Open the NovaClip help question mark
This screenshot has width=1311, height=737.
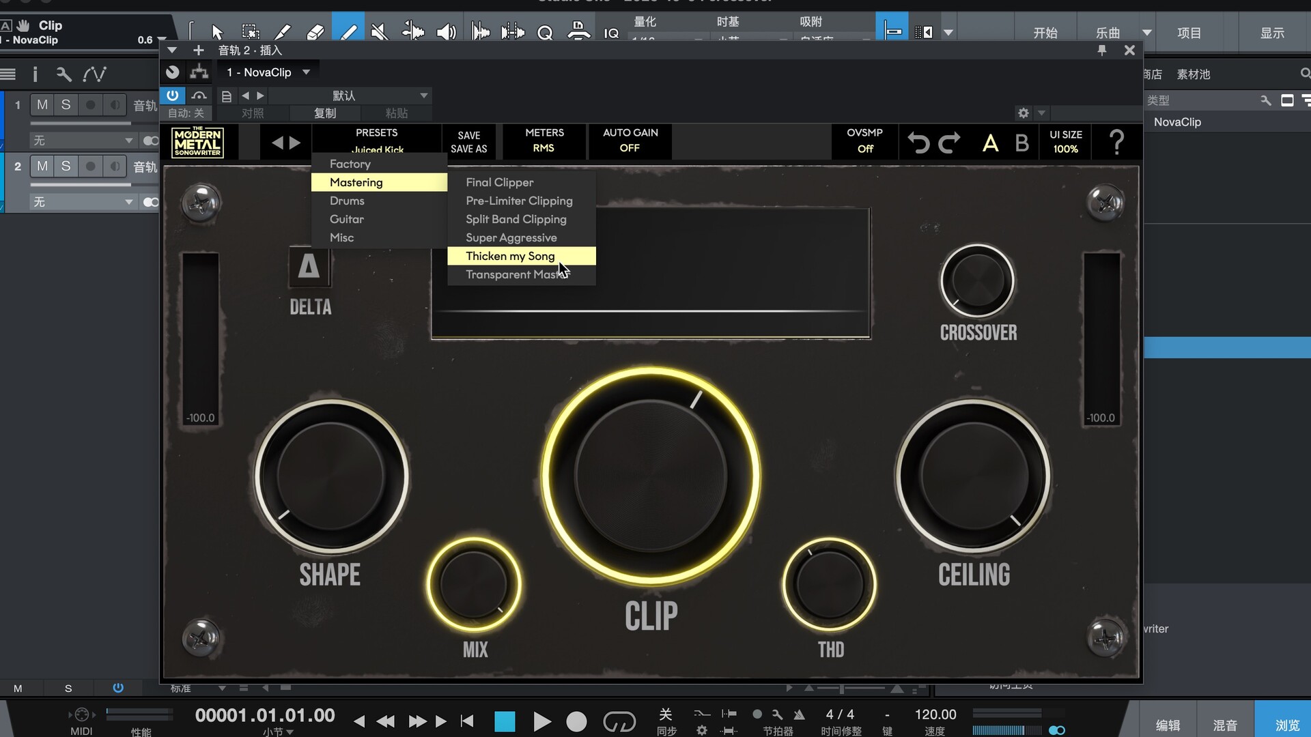coord(1116,143)
